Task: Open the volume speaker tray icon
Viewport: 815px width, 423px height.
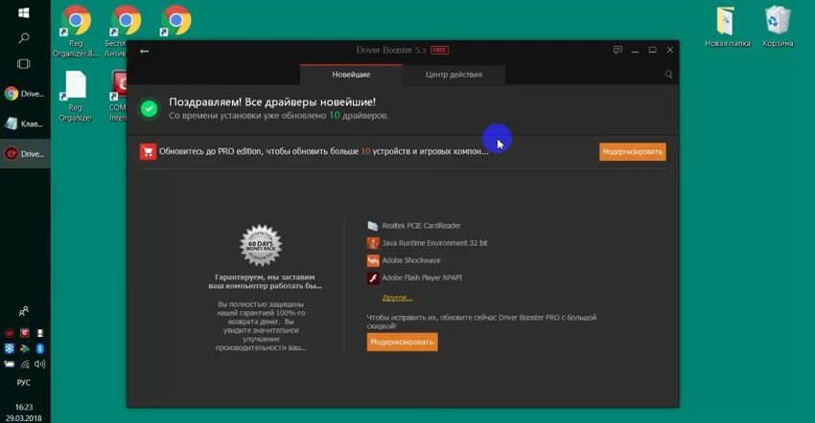Action: pos(40,364)
